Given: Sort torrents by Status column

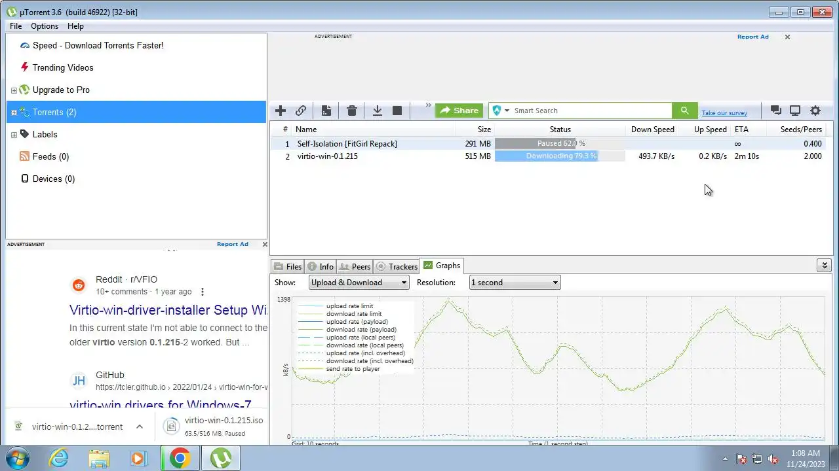Looking at the screenshot, I should pyautogui.click(x=560, y=130).
